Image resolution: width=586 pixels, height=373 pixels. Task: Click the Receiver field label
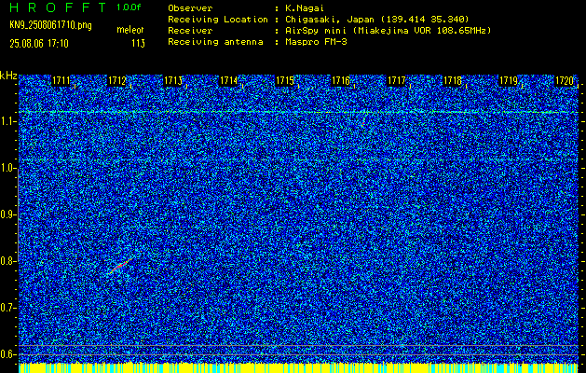pyautogui.click(x=190, y=31)
